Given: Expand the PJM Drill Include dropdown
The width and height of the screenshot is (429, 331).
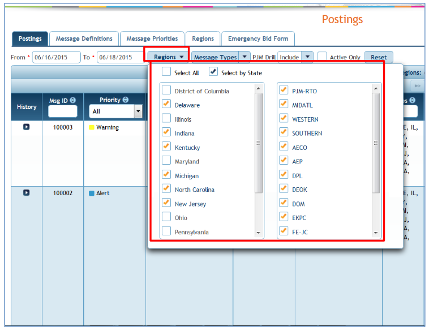Looking at the screenshot, I should (307, 57).
